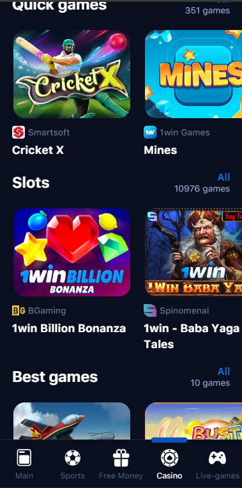The height and width of the screenshot is (488, 242).
Task: Open the Baba Yaga Tales thumbnail
Action: coord(193,252)
